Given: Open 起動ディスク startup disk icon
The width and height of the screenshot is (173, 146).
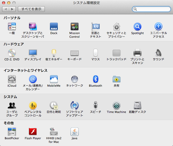Looking at the screenshot, I should point(138,105).
